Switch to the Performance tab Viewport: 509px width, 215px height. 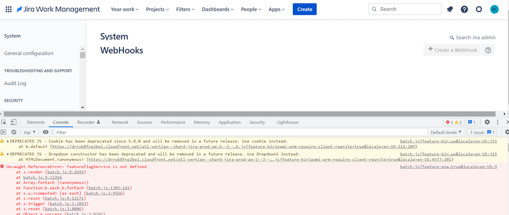tap(173, 122)
